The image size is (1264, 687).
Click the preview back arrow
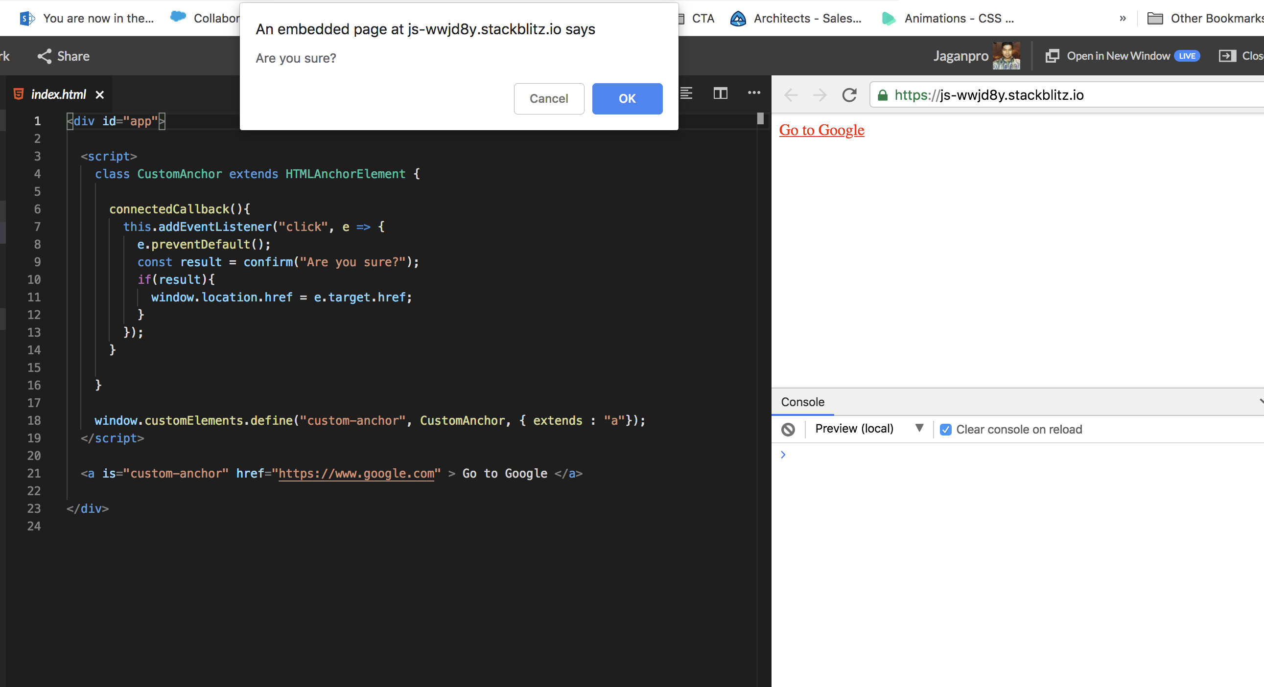[x=791, y=95]
